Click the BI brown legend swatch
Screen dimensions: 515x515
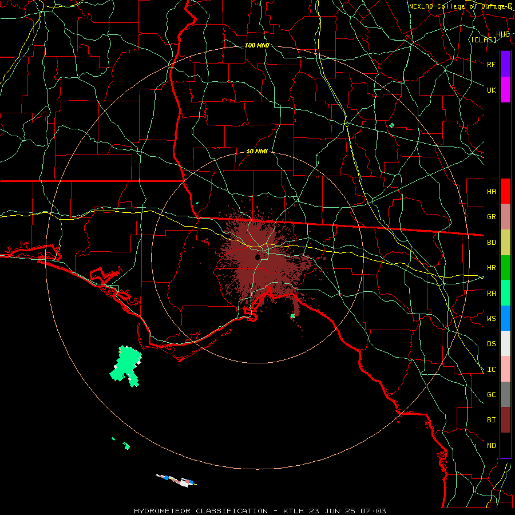505,420
